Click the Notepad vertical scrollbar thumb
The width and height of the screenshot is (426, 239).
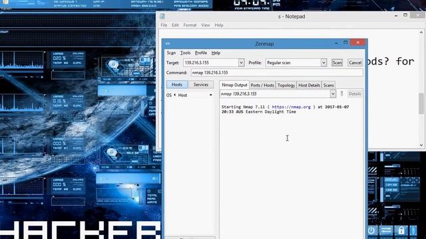[x=421, y=104]
